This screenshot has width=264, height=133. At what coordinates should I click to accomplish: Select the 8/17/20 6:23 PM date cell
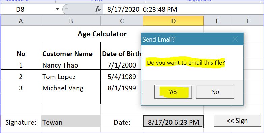173,121
